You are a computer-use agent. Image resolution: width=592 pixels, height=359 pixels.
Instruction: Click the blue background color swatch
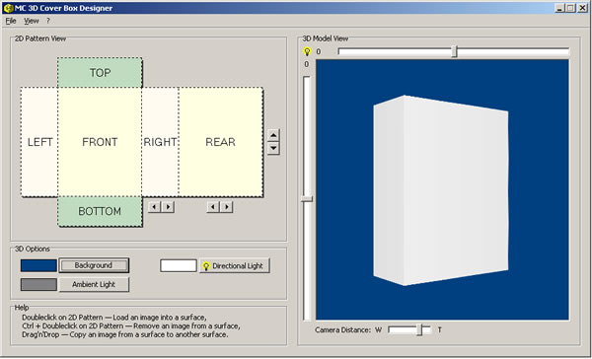[x=38, y=265]
